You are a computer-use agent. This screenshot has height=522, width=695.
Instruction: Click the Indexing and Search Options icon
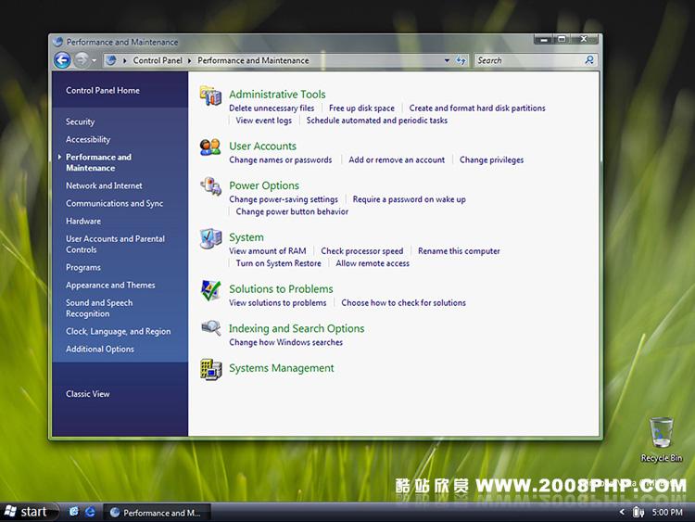coord(211,328)
